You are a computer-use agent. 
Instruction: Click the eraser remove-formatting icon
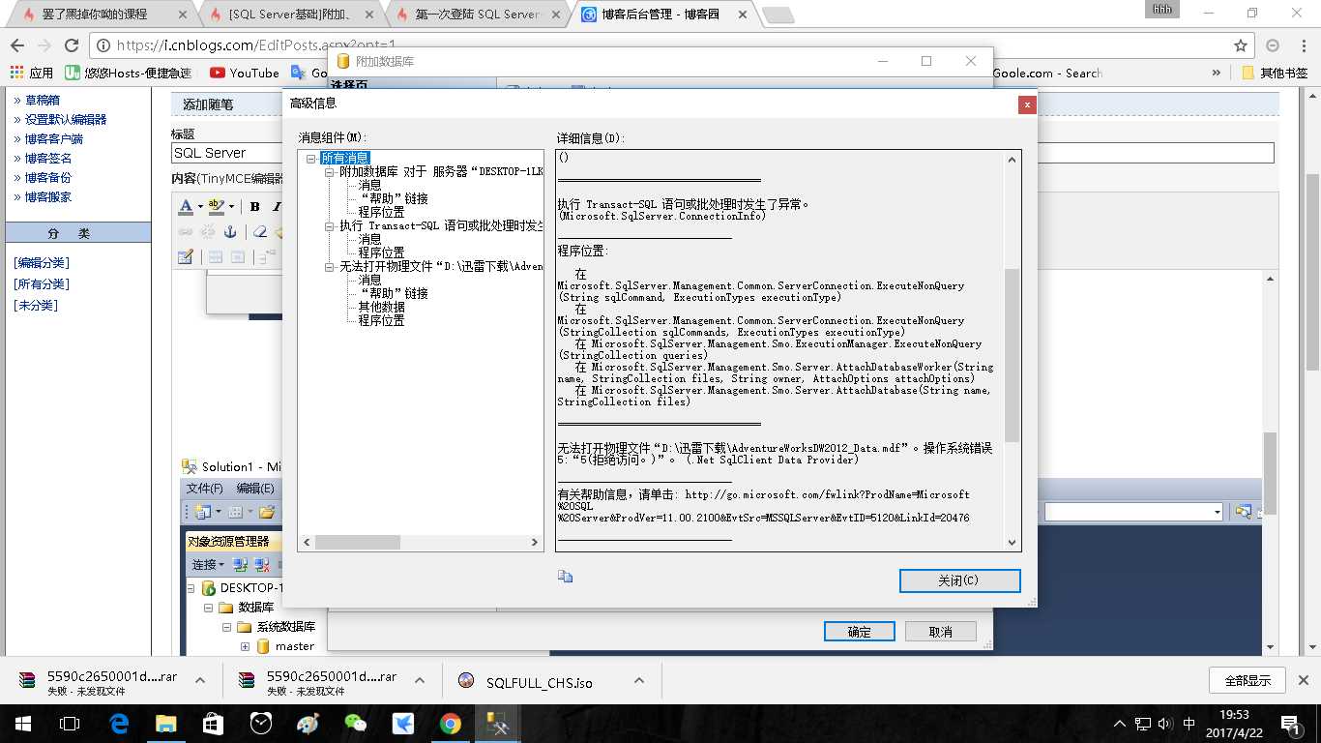(259, 232)
